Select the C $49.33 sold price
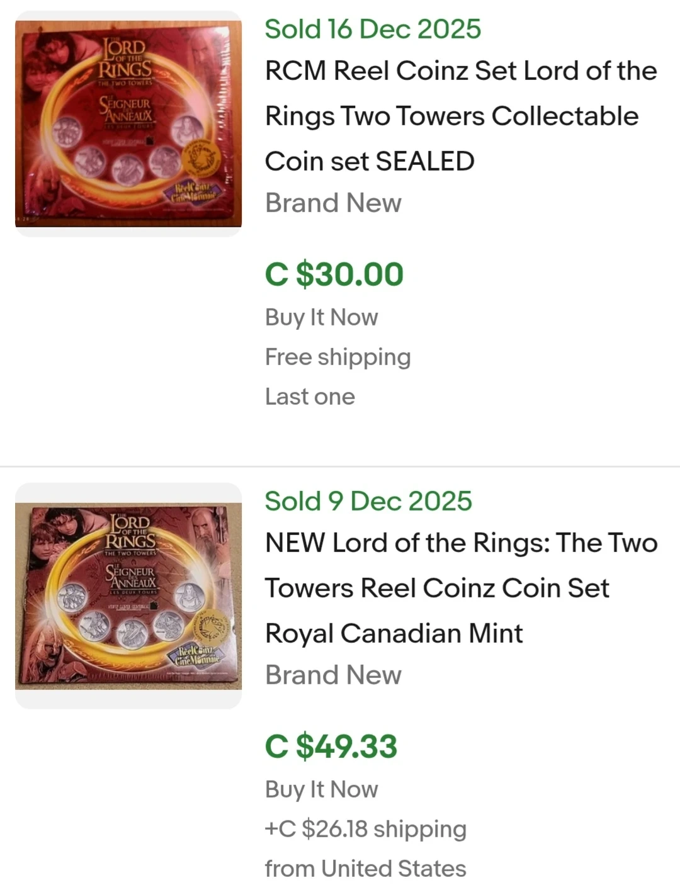The image size is (680, 892). point(331,747)
